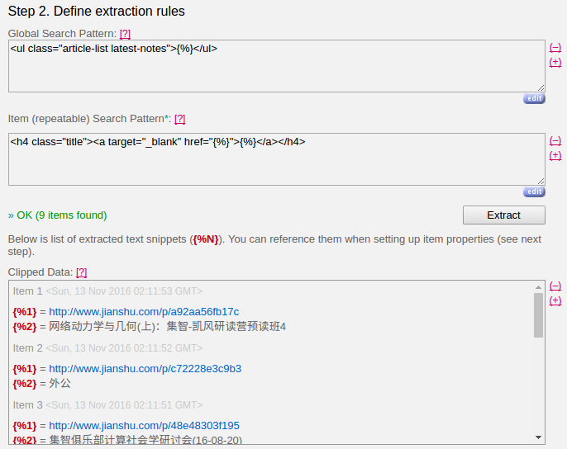Screen dimensions: 567x449
Task: Shrink Clipped Data box with (–)
Action: coord(555,286)
